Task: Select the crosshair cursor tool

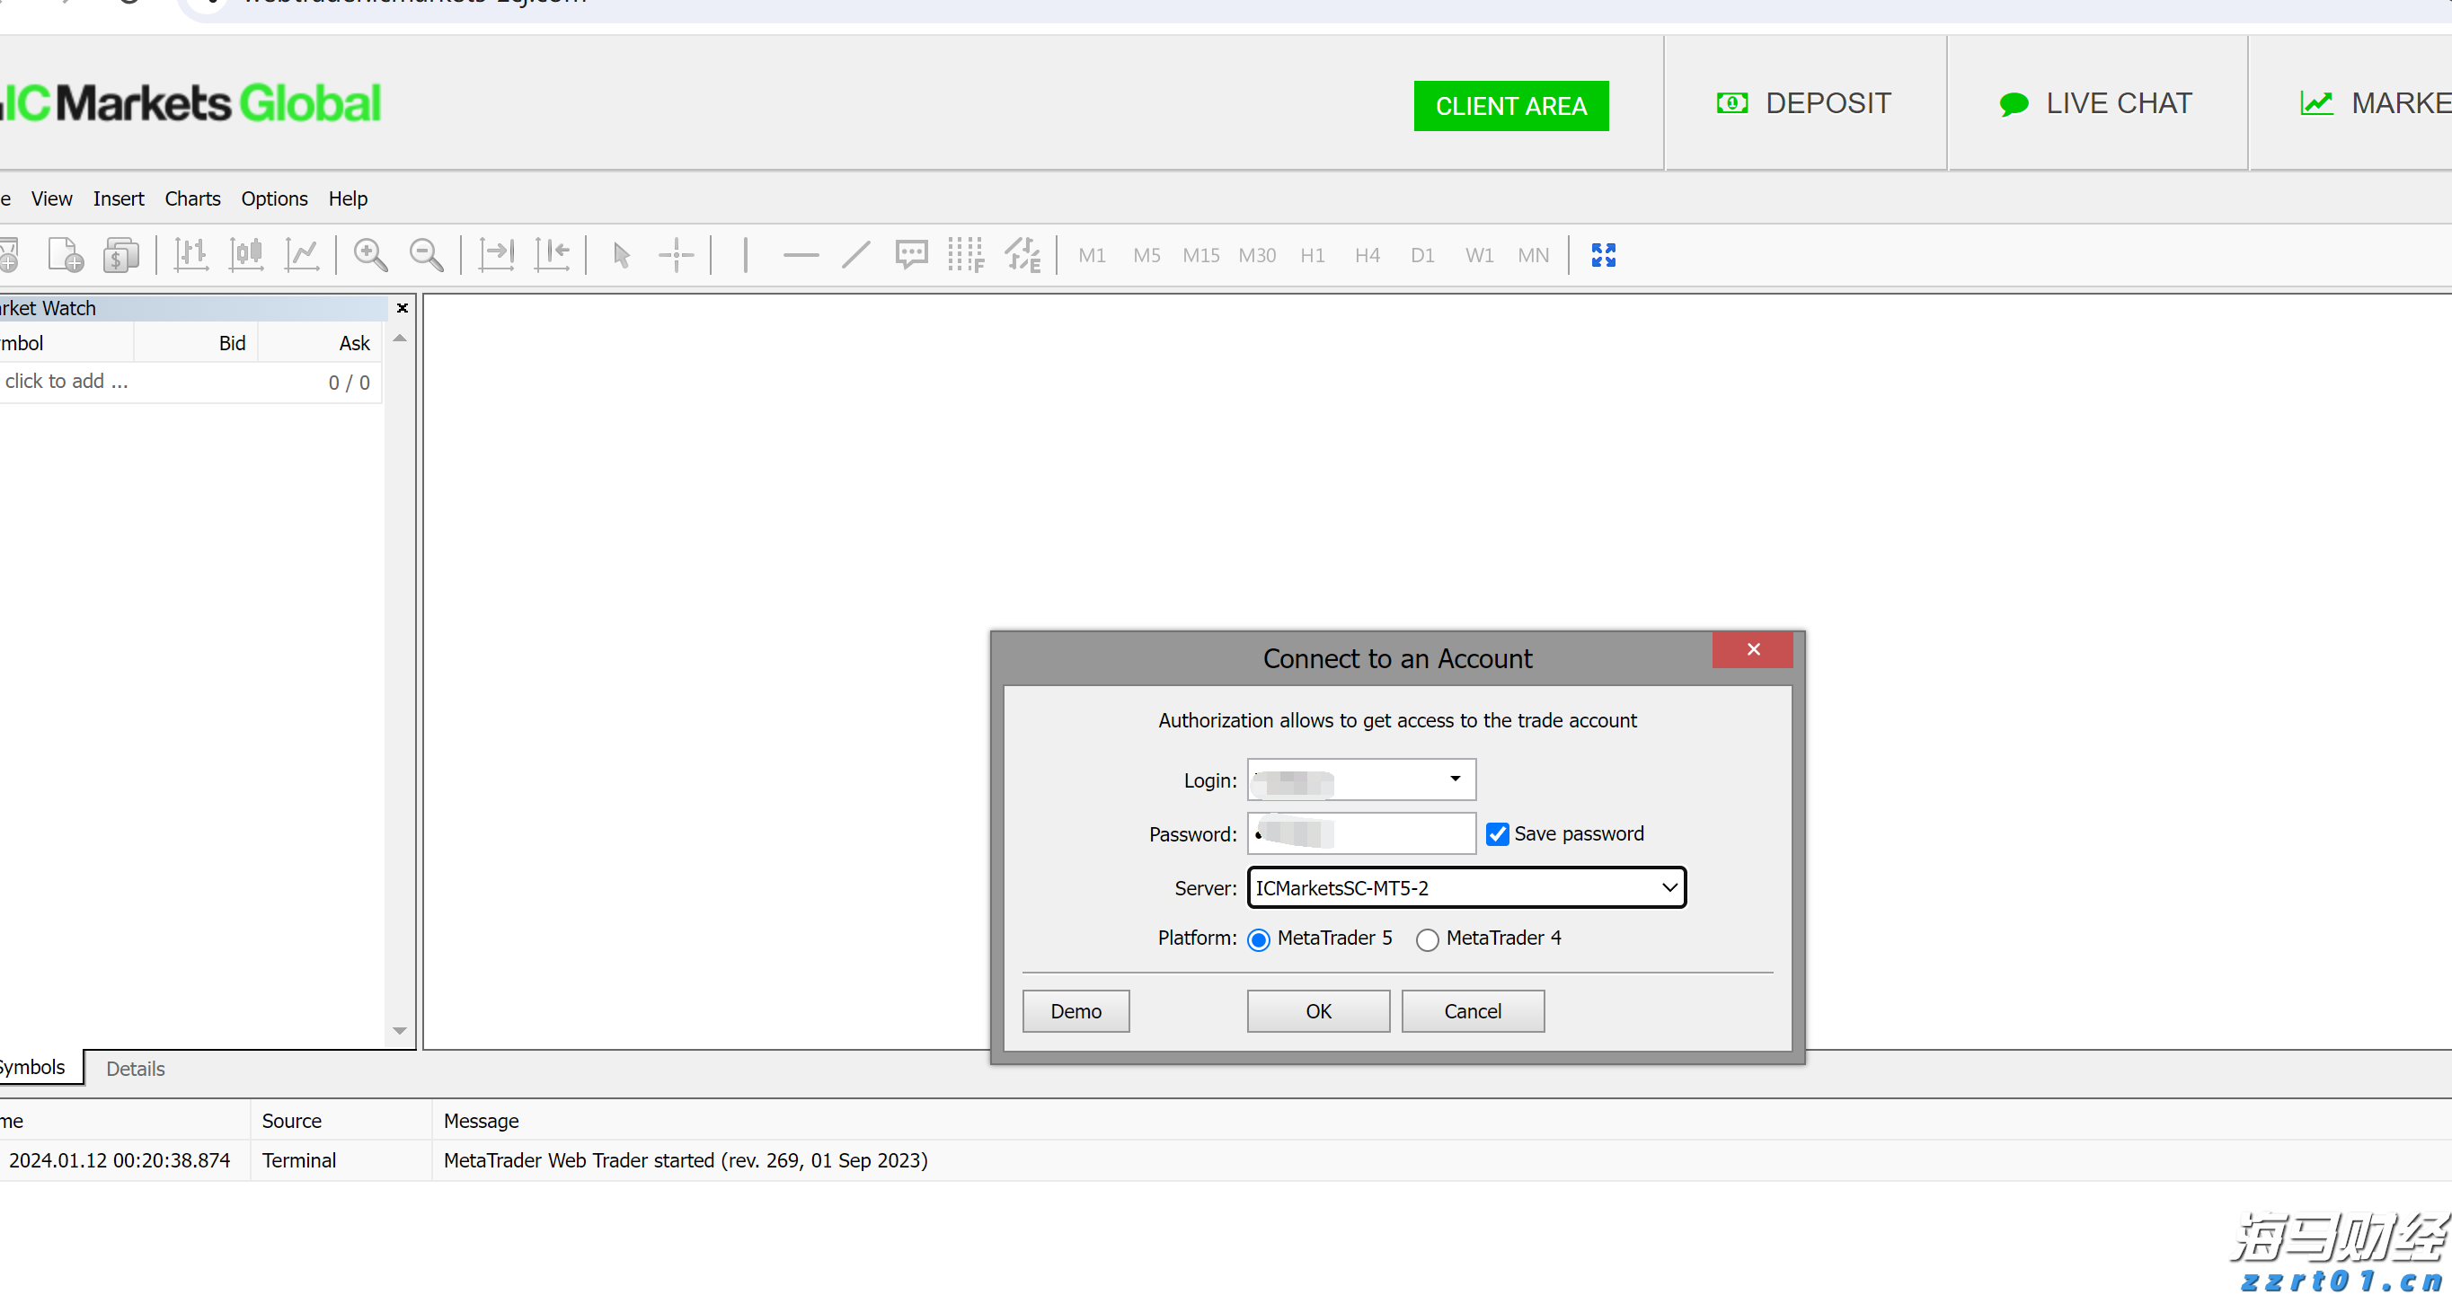Action: pyautogui.click(x=676, y=255)
